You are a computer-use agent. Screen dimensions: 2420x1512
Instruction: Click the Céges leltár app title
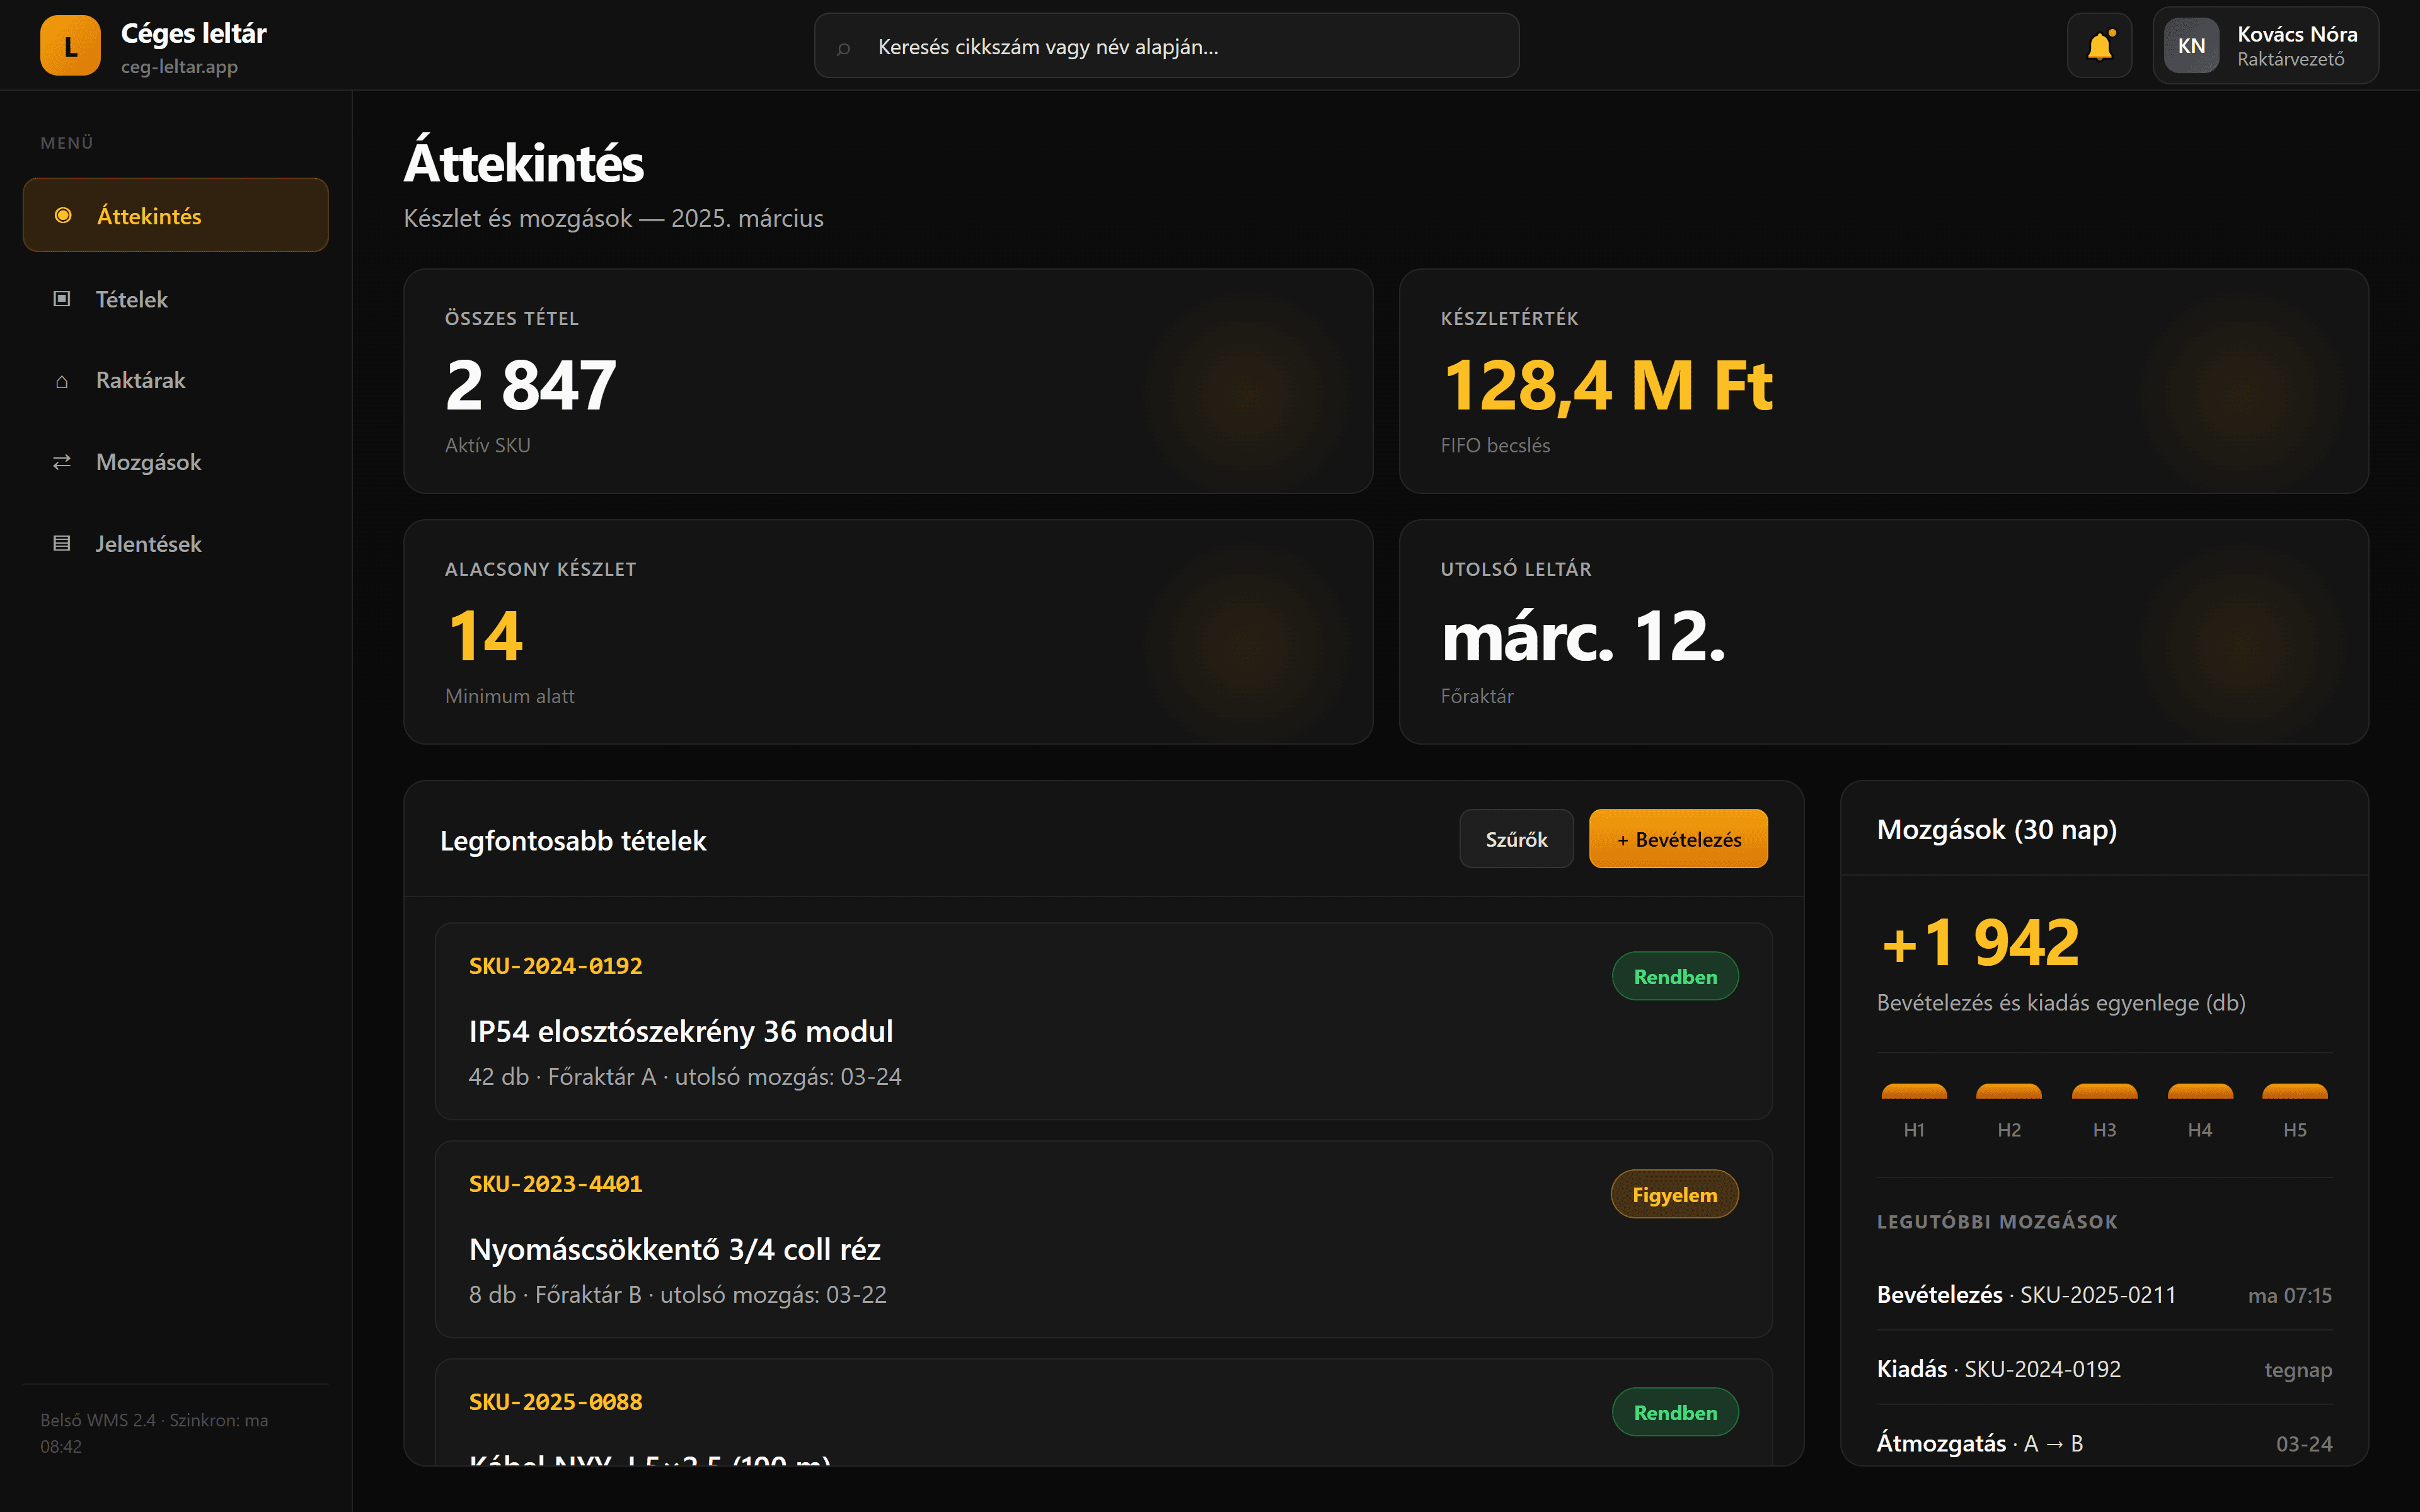click(x=194, y=33)
